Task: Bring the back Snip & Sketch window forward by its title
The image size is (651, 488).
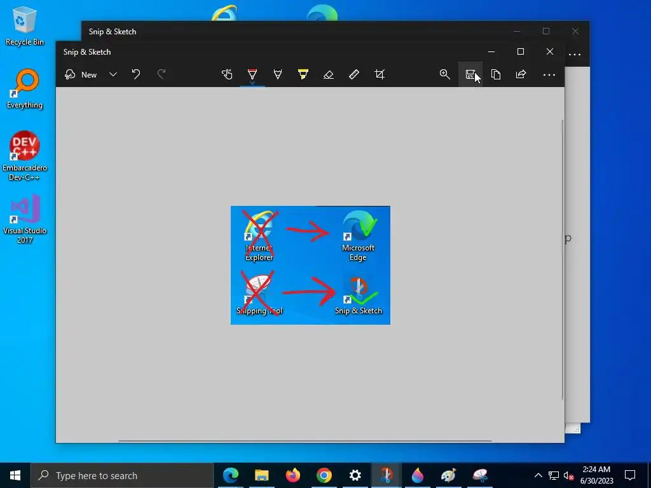Action: 112,32
